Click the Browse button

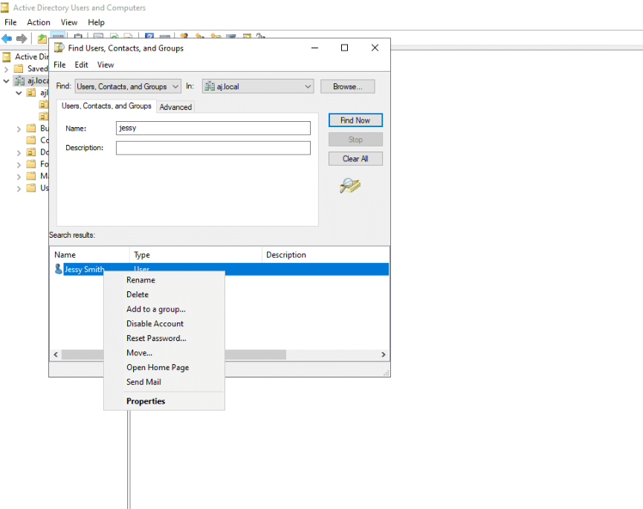coord(347,87)
